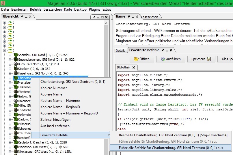The height and width of the screenshot is (155, 233).
Task: Minimize the Erweiterte Befehle panel
Action: coord(167,50)
